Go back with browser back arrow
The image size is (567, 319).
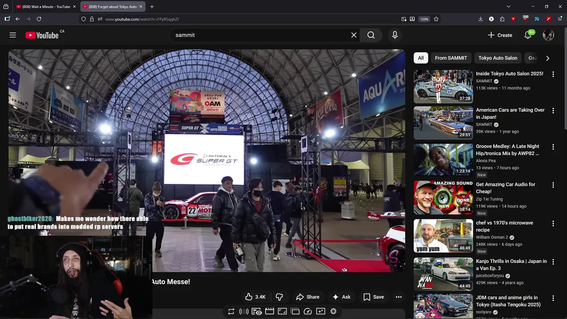pyautogui.click(x=18, y=19)
